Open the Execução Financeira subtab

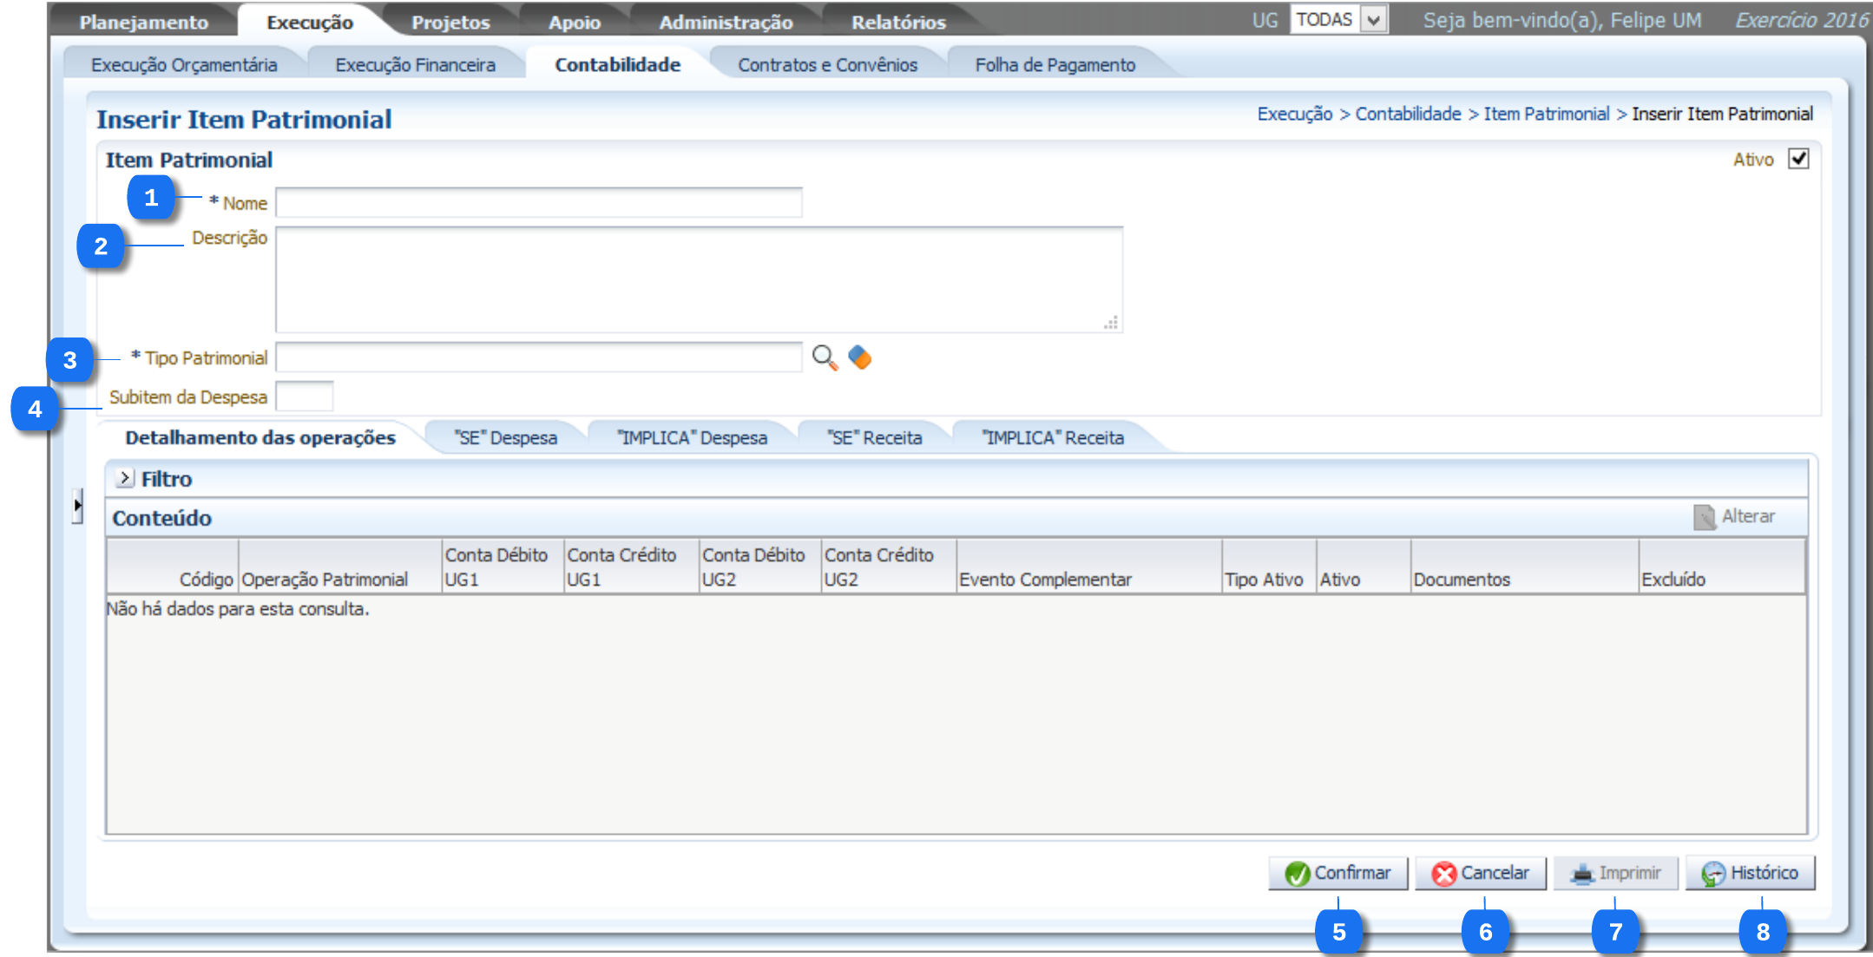click(415, 65)
